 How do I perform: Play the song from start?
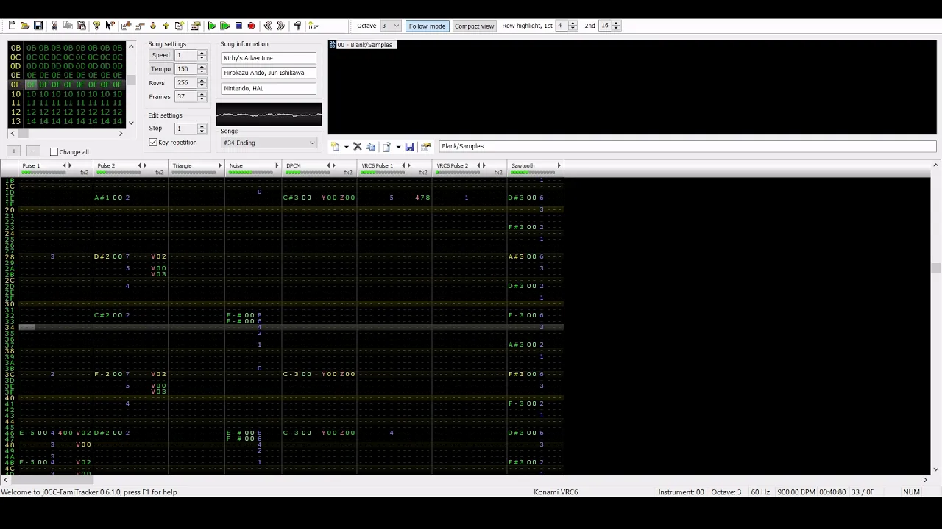pos(212,26)
